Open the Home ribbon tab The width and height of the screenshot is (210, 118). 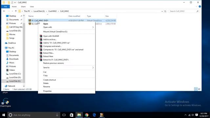[14, 7]
